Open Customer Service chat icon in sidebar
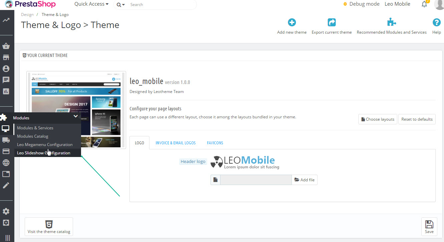Viewport: 444px width, 242px height. (6, 80)
